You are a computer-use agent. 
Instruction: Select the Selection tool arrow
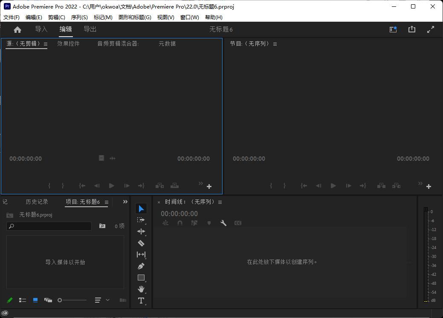(141, 209)
